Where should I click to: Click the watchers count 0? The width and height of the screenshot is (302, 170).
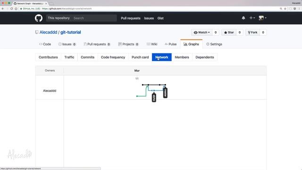pyautogui.click(x=216, y=33)
